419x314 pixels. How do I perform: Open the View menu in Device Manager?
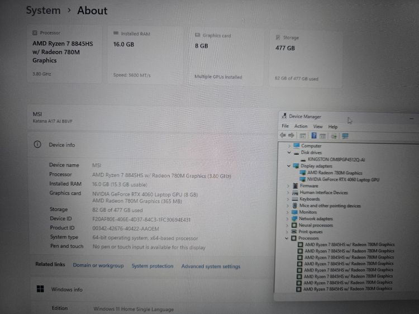click(x=318, y=126)
